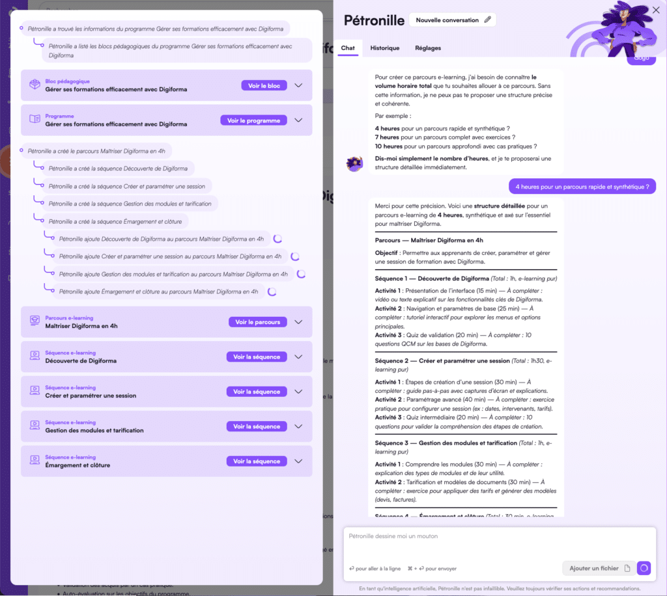Viewport: 667px width, 596px height.
Task: Click the purple send button in chat input
Action: 644,568
